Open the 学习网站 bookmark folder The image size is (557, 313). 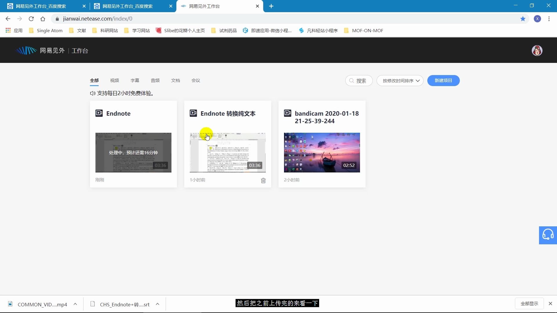(x=137, y=30)
